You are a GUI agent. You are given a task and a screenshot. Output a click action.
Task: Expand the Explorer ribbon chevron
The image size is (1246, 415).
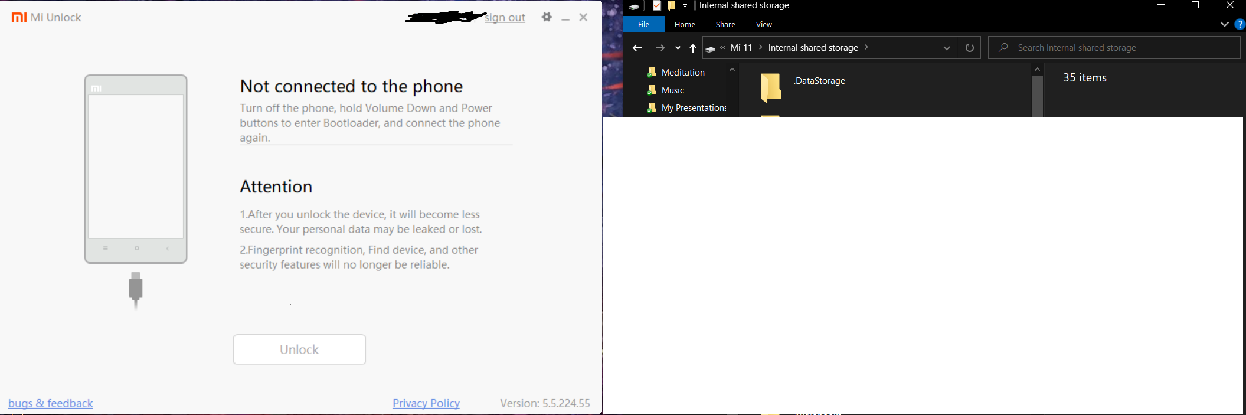coord(1224,24)
